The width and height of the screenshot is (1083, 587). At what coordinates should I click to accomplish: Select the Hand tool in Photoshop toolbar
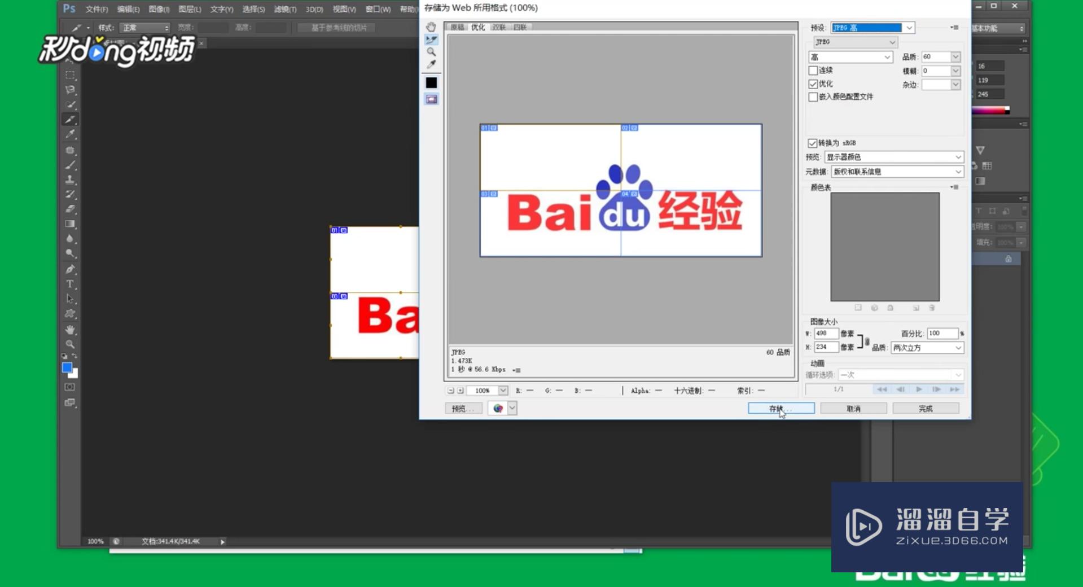coord(70,330)
